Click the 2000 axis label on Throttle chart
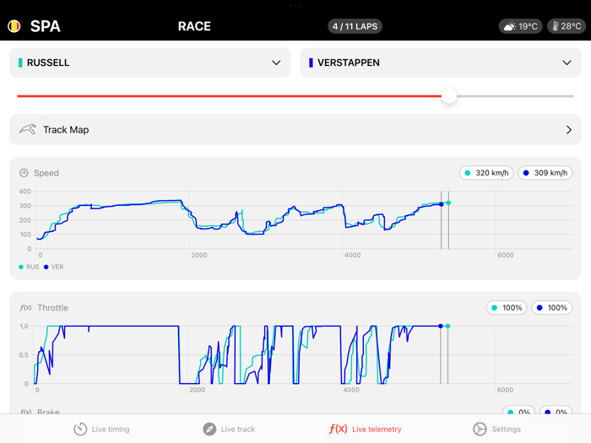This screenshot has height=443, width=591. coord(198,390)
